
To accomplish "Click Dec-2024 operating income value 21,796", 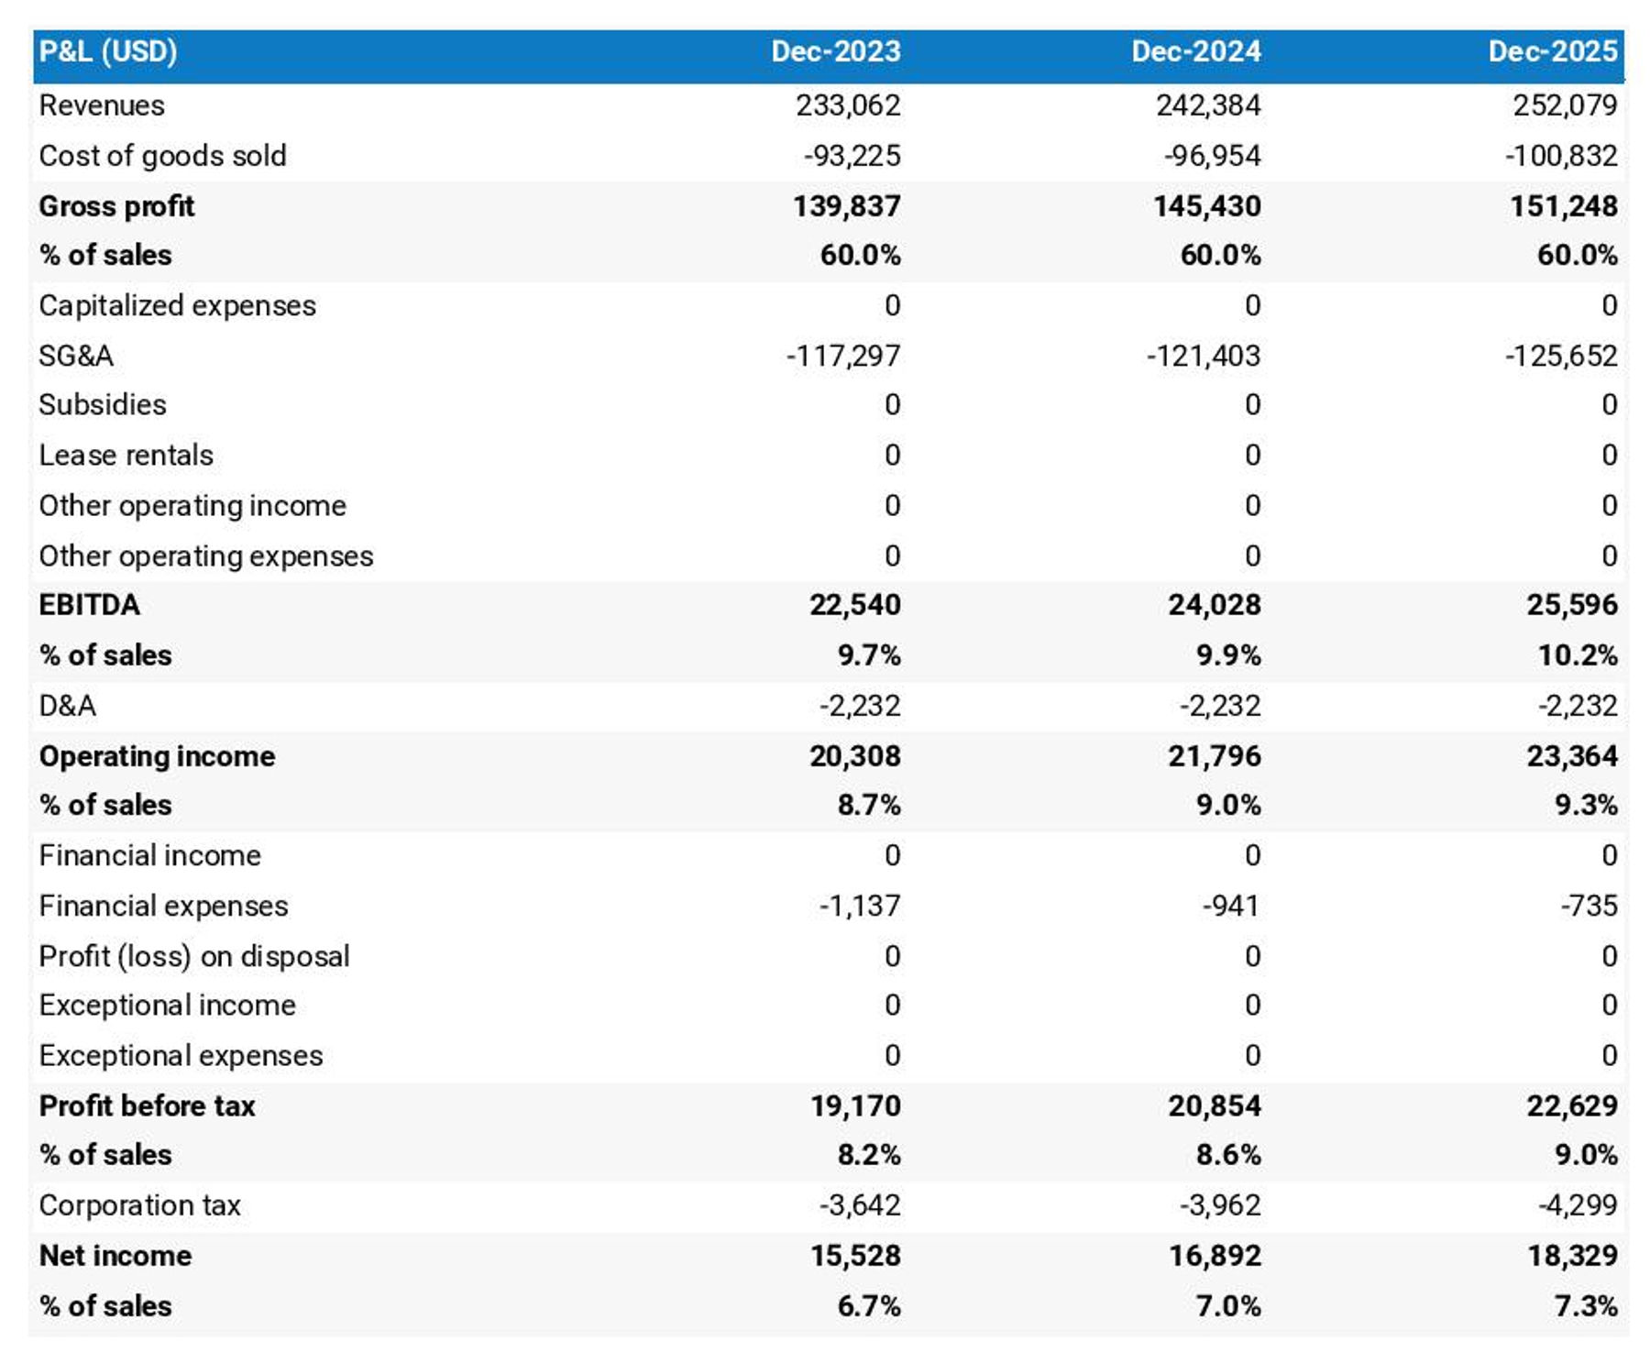I will (x=1214, y=756).
